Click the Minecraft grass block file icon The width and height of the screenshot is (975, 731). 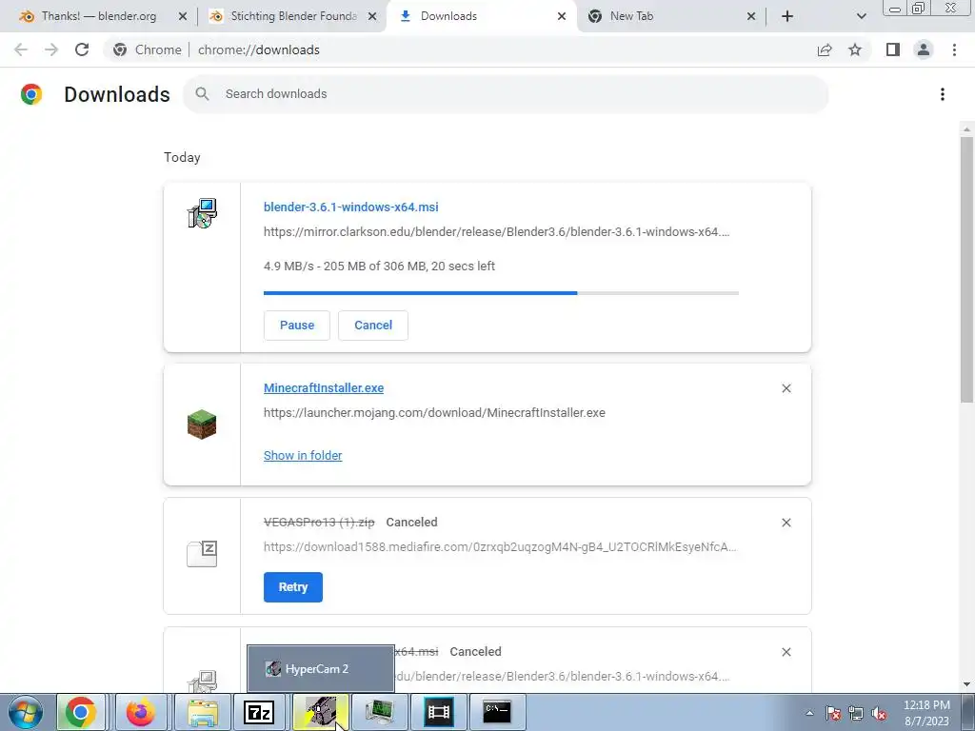tap(202, 425)
